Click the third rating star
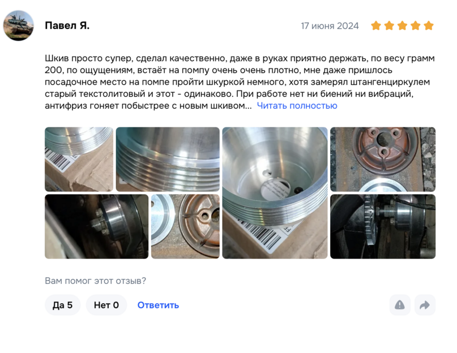 402,25
